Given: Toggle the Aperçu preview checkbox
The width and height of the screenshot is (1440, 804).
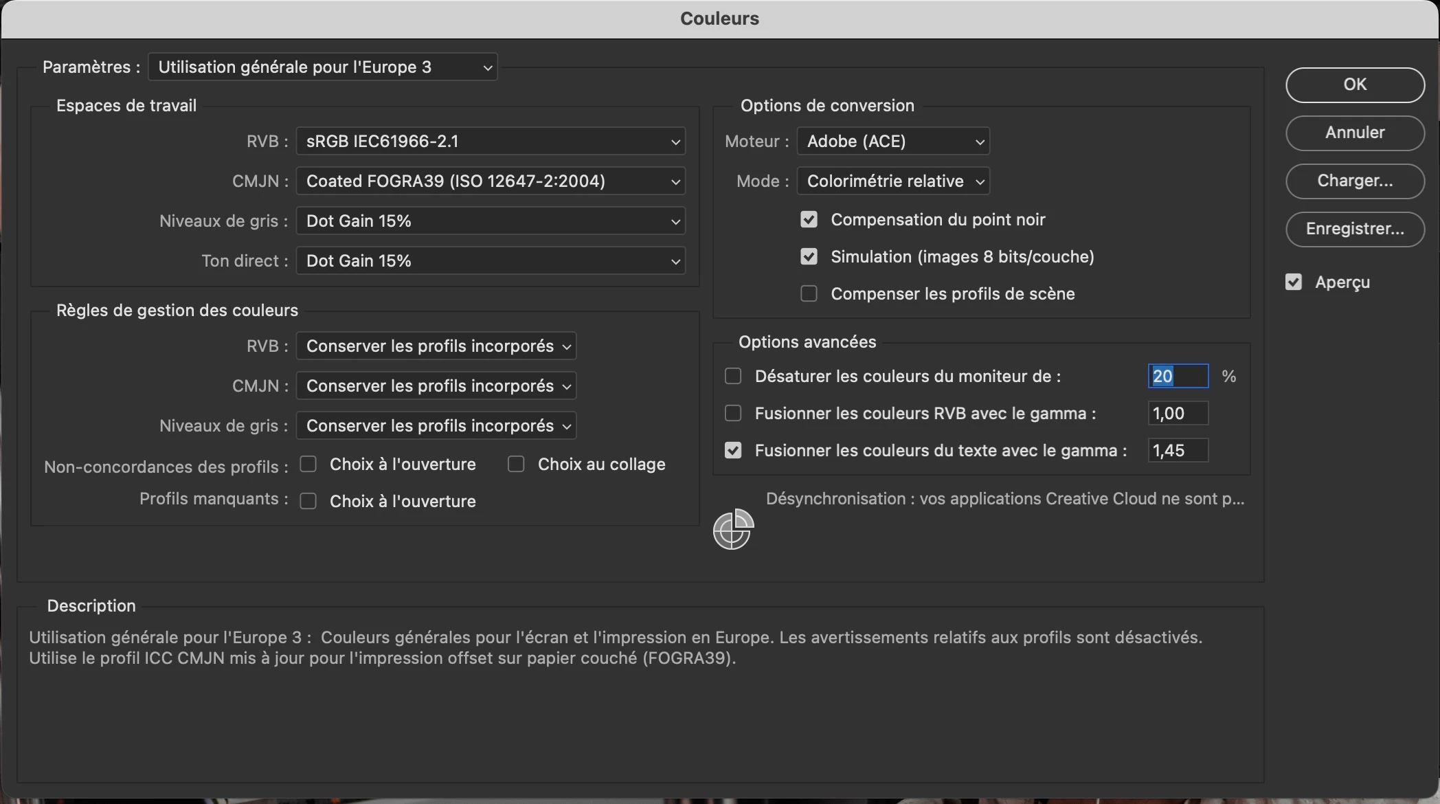Looking at the screenshot, I should (x=1294, y=282).
